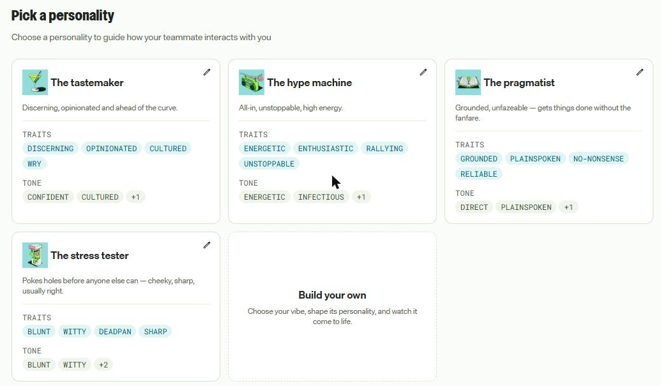Click the PLAINSPOKEN tone tag
The height and width of the screenshot is (386, 661).
pyautogui.click(x=526, y=207)
